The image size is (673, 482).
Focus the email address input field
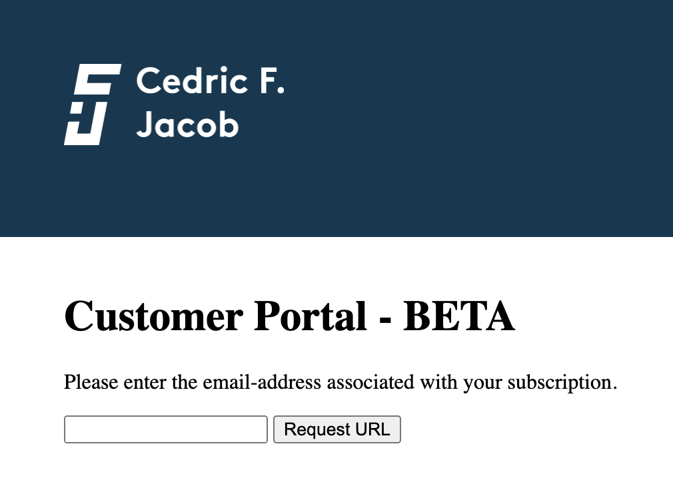coord(165,429)
